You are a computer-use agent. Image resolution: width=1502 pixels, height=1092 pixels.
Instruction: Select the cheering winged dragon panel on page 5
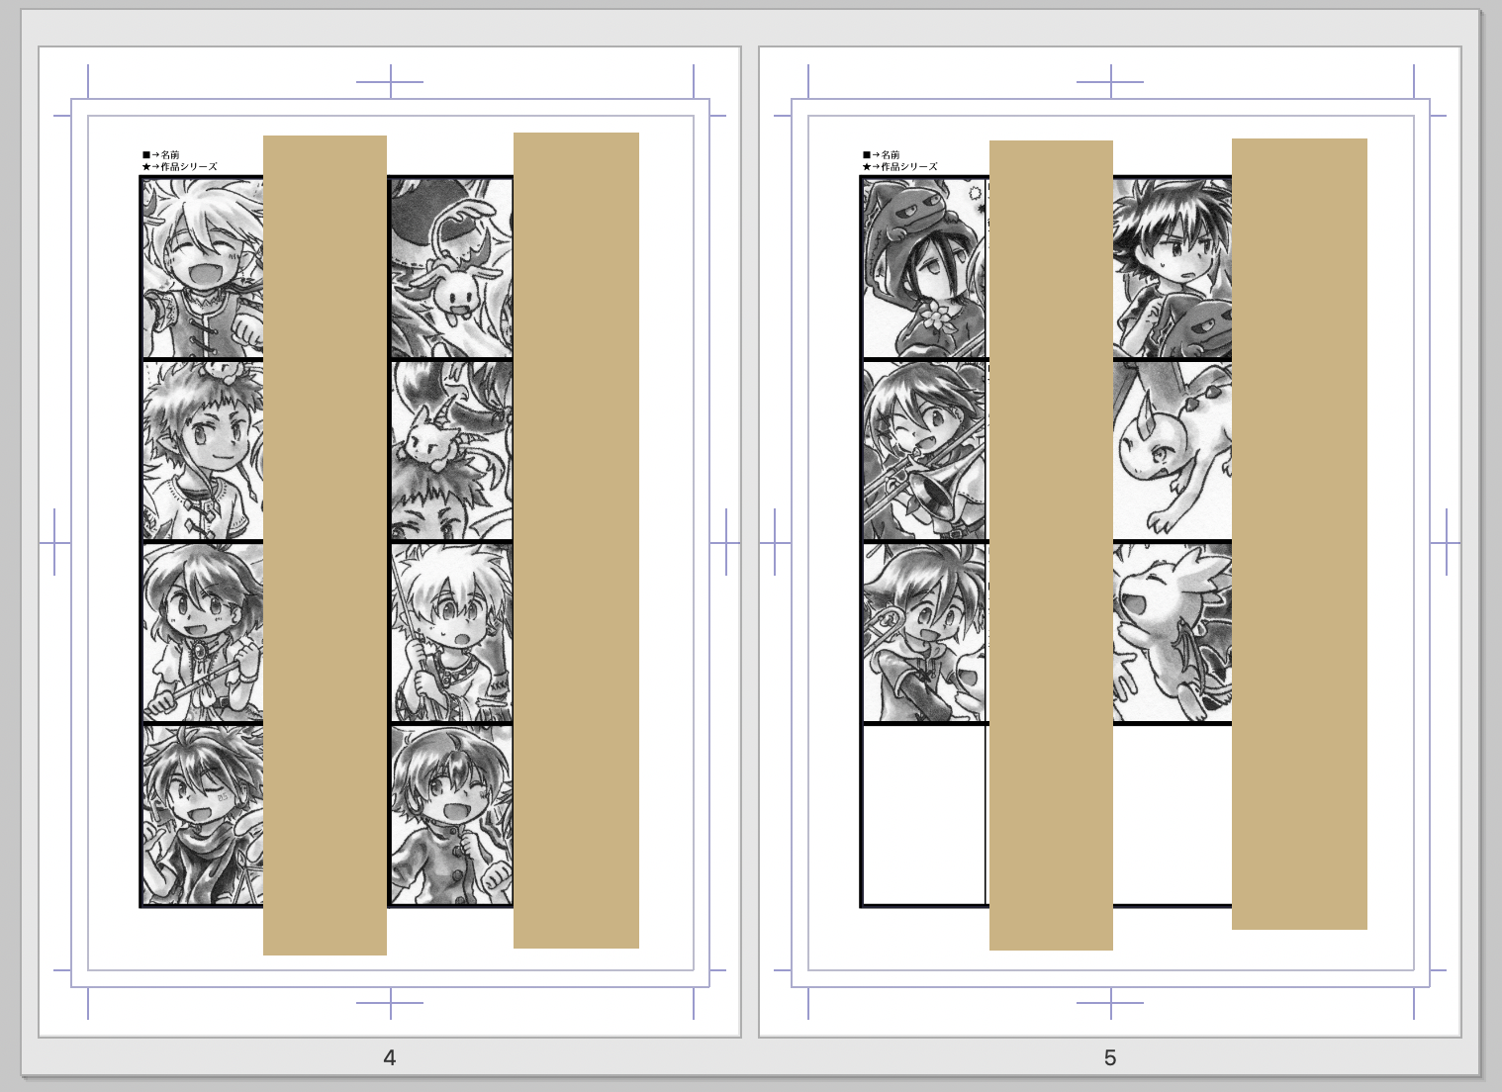click(x=1173, y=632)
